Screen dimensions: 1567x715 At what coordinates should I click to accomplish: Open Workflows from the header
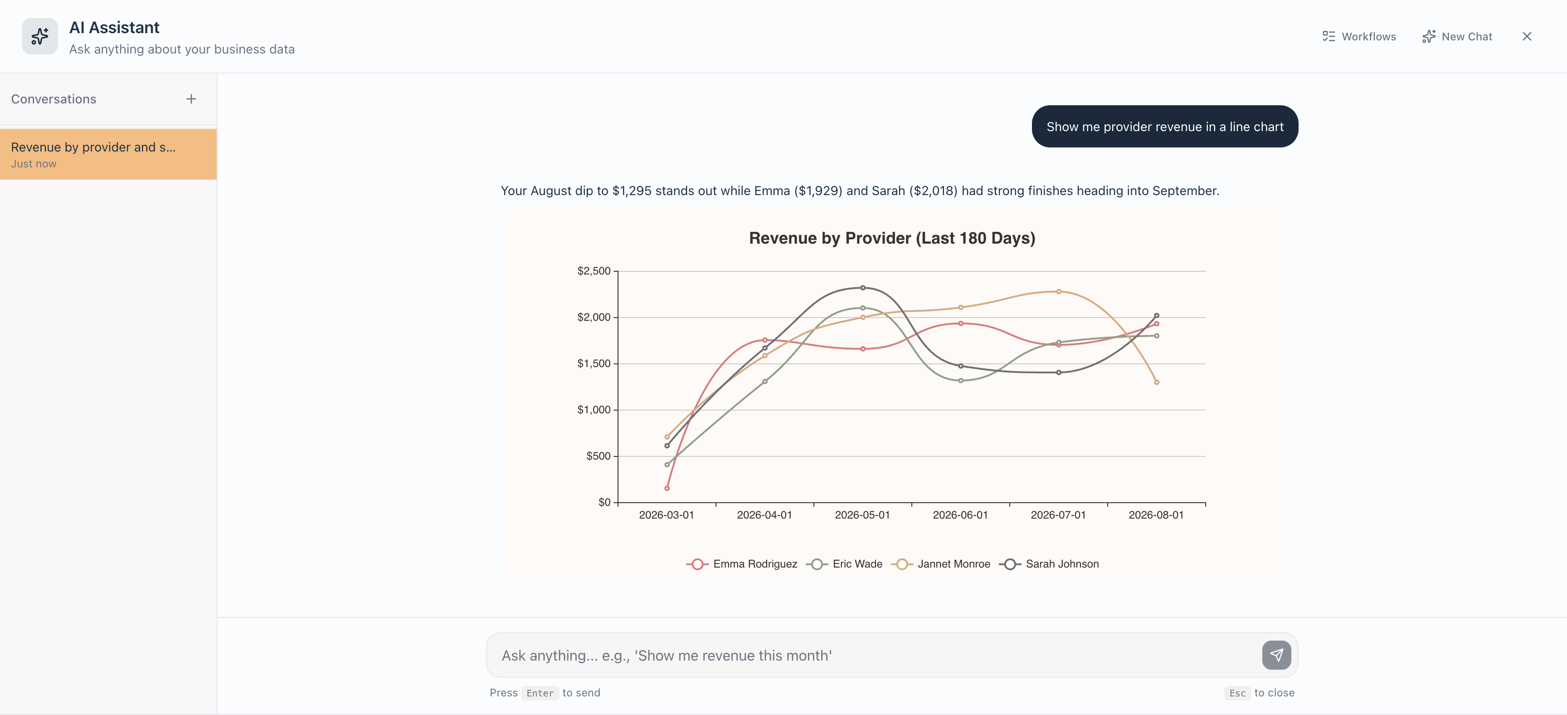click(x=1359, y=36)
